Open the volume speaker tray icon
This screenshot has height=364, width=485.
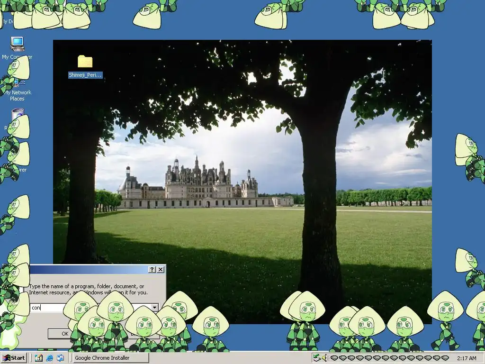[324, 358]
